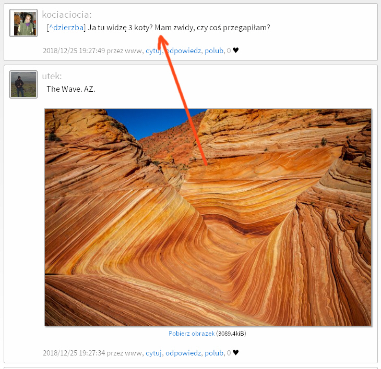Click 'polub' under kociaciocia's post
This screenshot has height=369, width=381.
point(214,51)
